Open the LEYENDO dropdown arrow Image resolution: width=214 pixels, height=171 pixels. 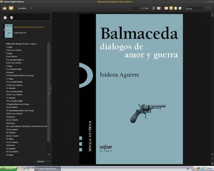(31, 8)
